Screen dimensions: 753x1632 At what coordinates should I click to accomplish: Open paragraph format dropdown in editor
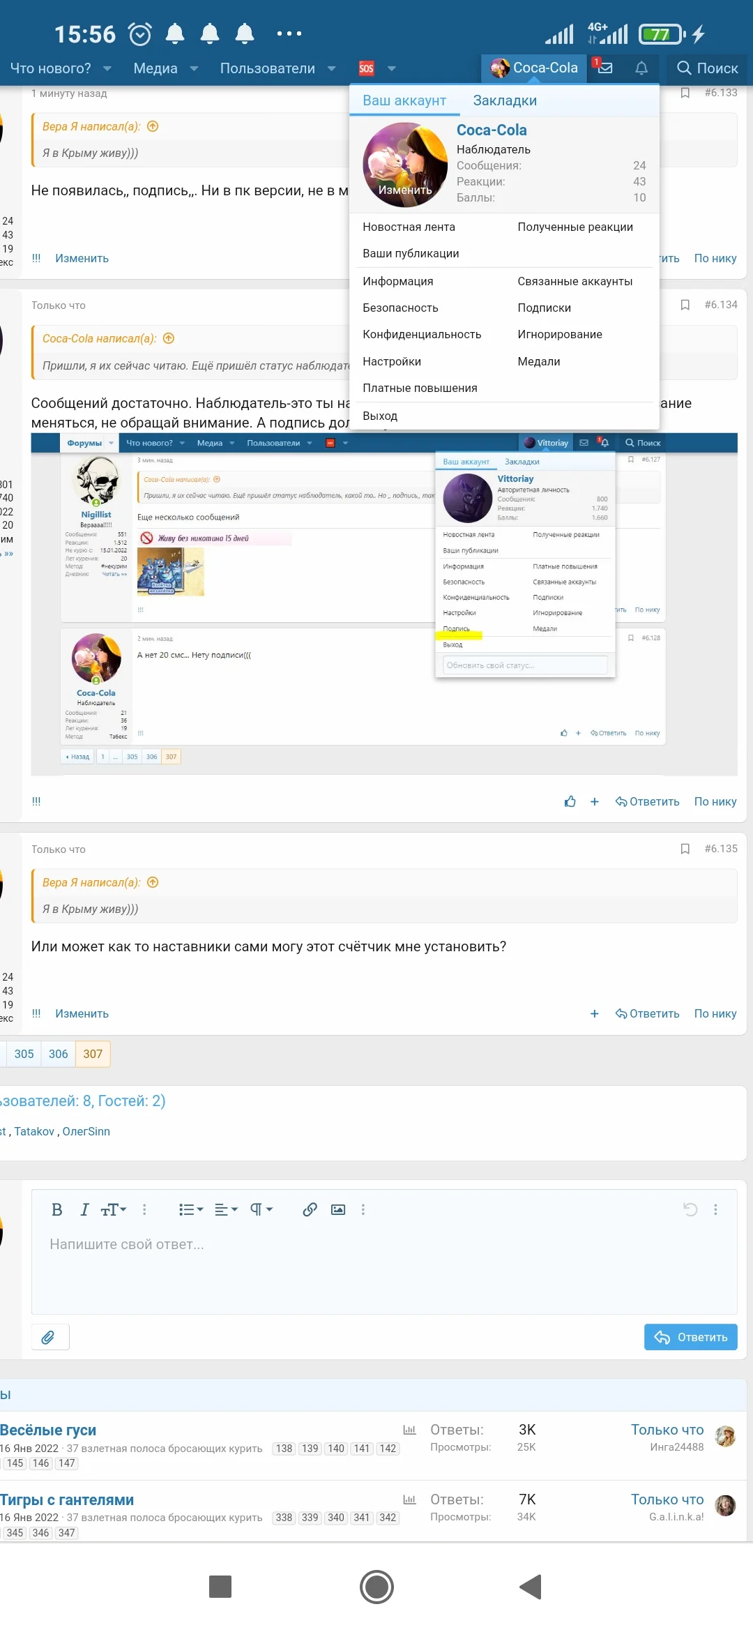(x=261, y=1209)
